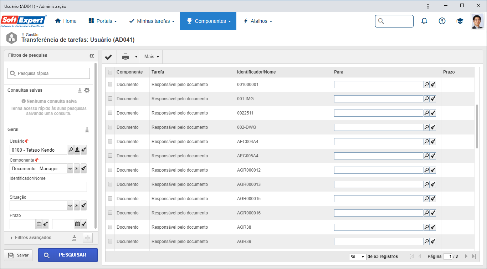The image size is (487, 269).
Task: Click the PESQUISAR button
Action: point(68,255)
